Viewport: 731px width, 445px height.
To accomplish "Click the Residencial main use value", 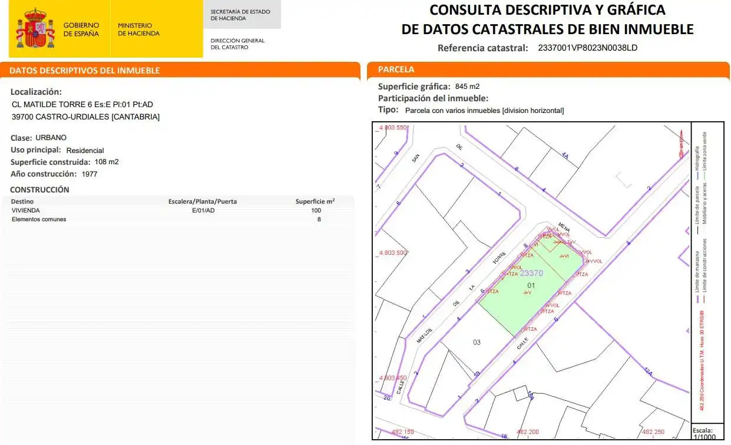I will click(x=85, y=151).
